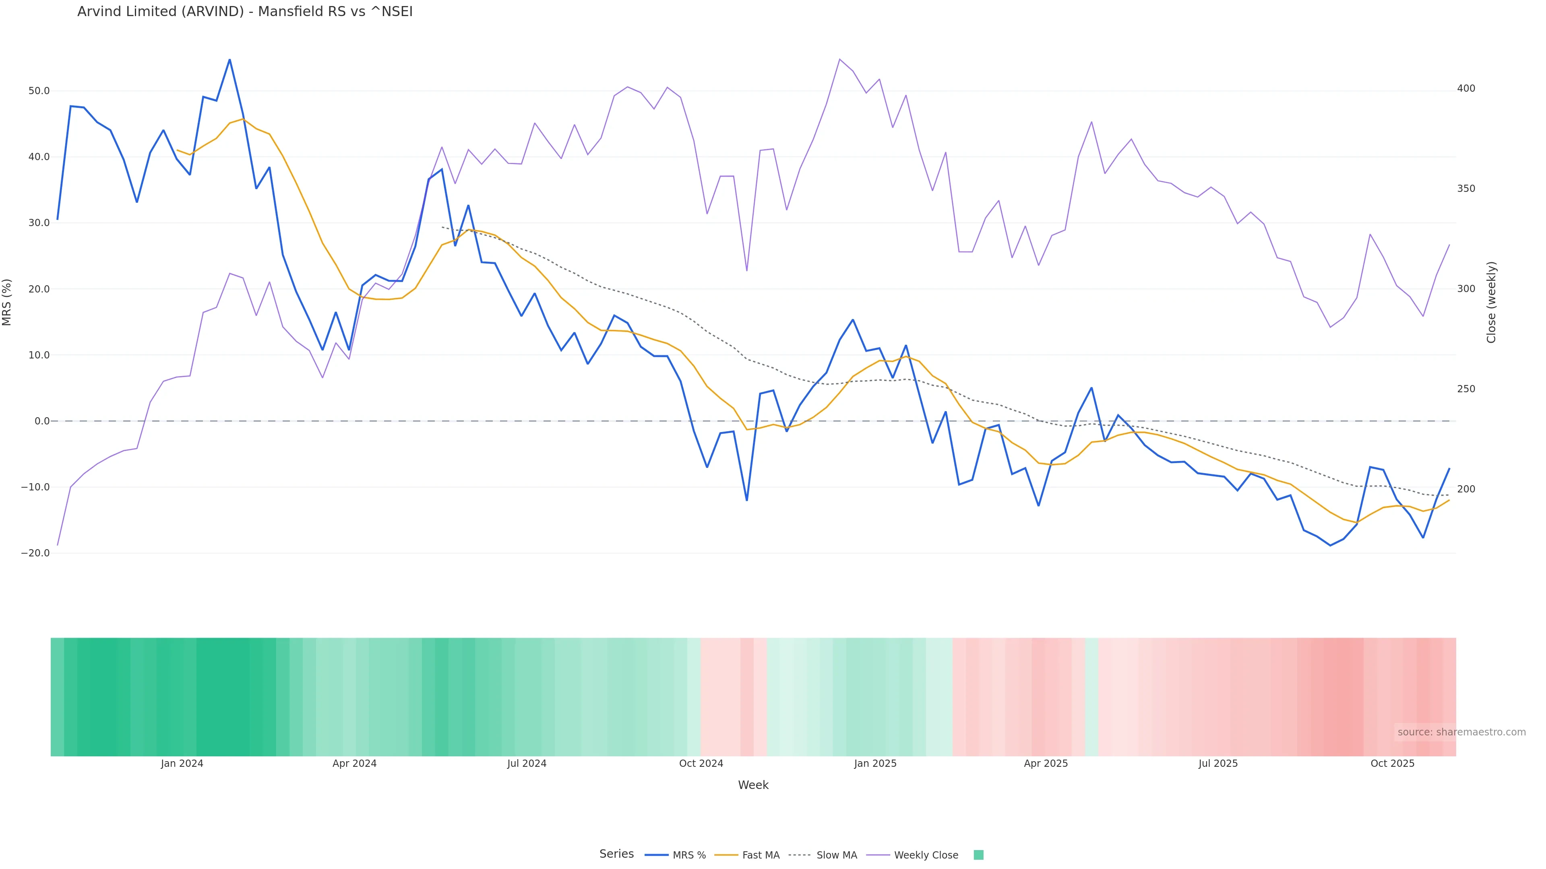Click the Apr 2025 x-axis tick label
Screen dimensions: 1546x869
1046,764
